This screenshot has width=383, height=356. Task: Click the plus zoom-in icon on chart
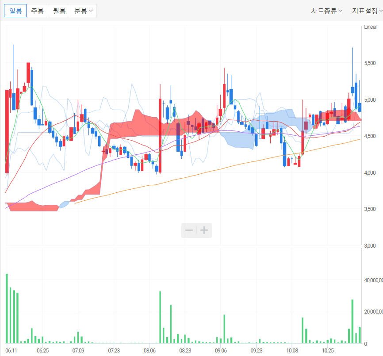point(204,230)
